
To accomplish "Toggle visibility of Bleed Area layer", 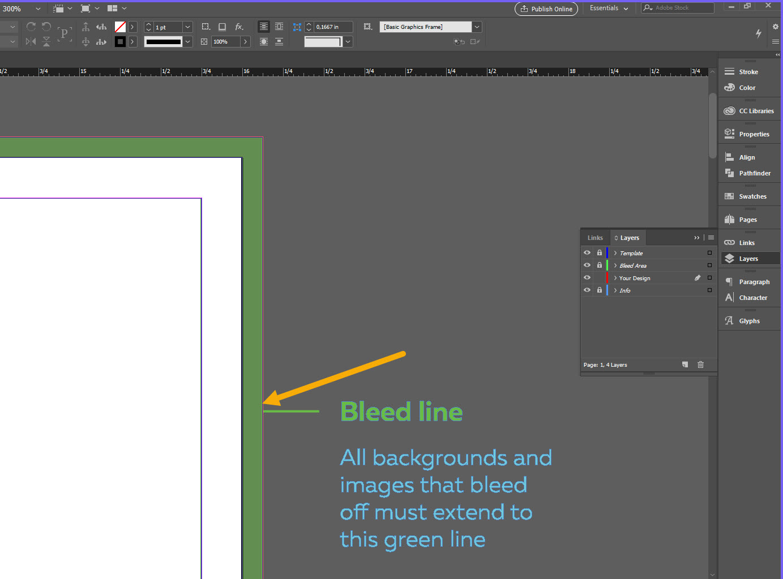I will 587,265.
